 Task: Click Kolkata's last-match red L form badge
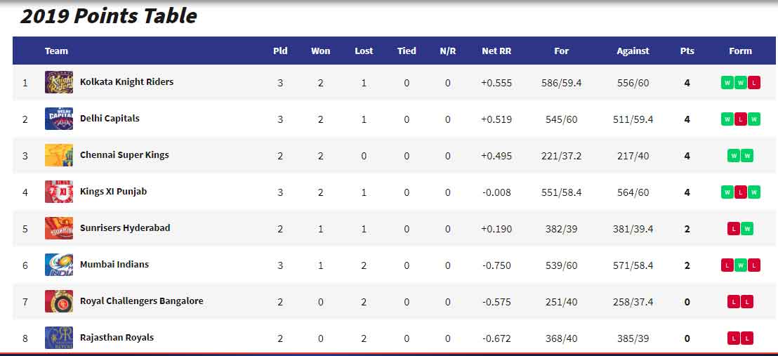point(753,83)
